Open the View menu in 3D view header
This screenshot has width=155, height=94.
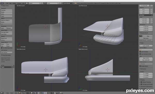pos(7,93)
